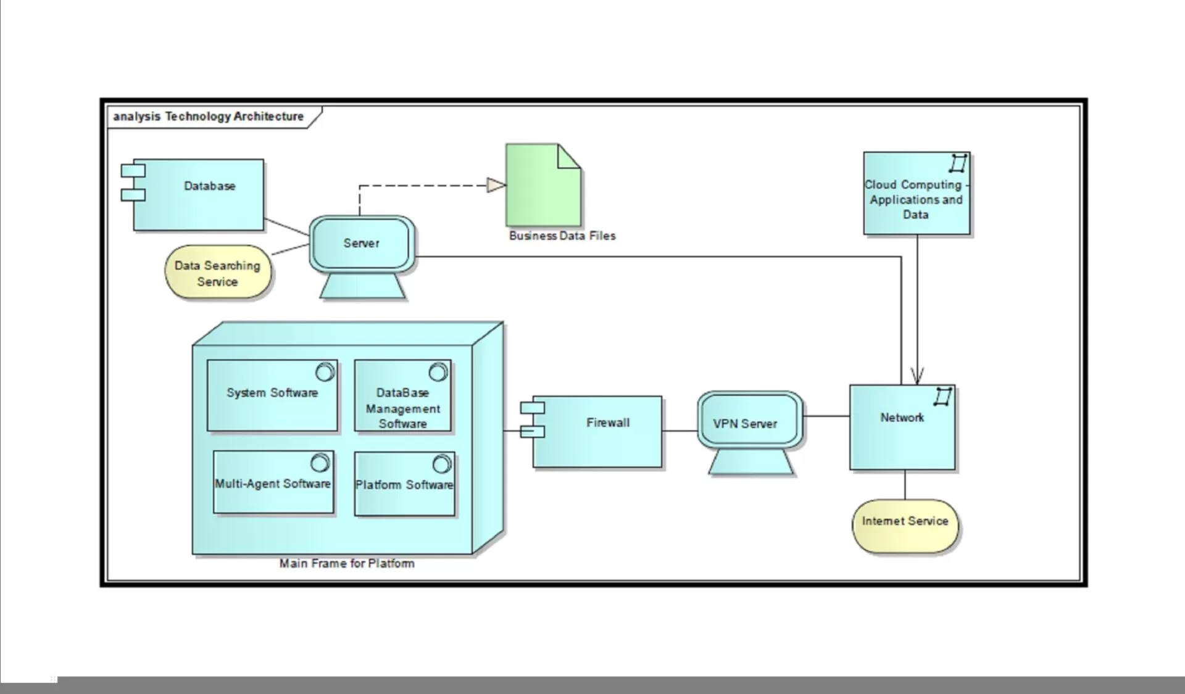Click the horizontal scrollbar at bottom
The height and width of the screenshot is (694, 1185).
(x=617, y=684)
